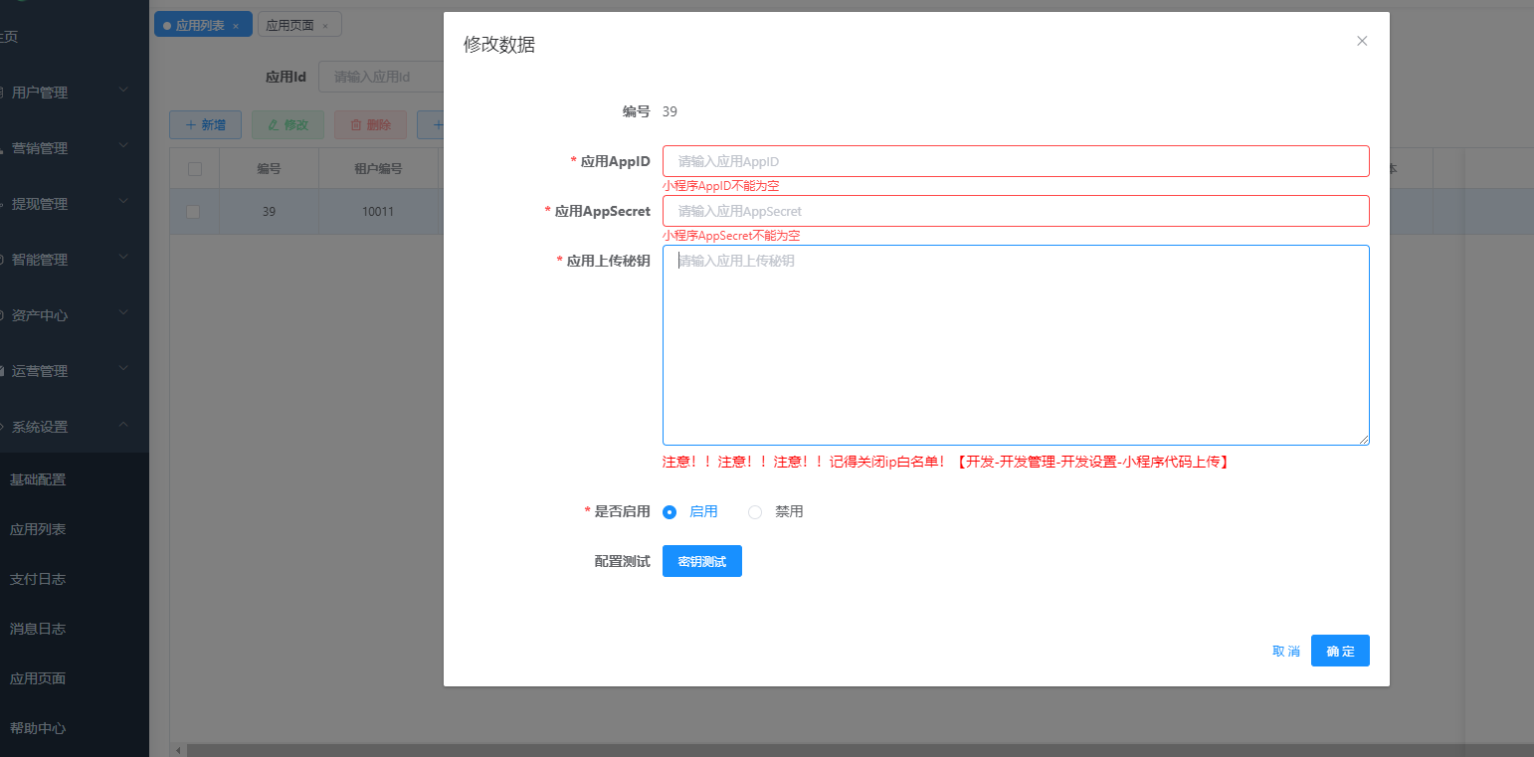
Task: Click the table cell 10011
Action: [378, 212]
